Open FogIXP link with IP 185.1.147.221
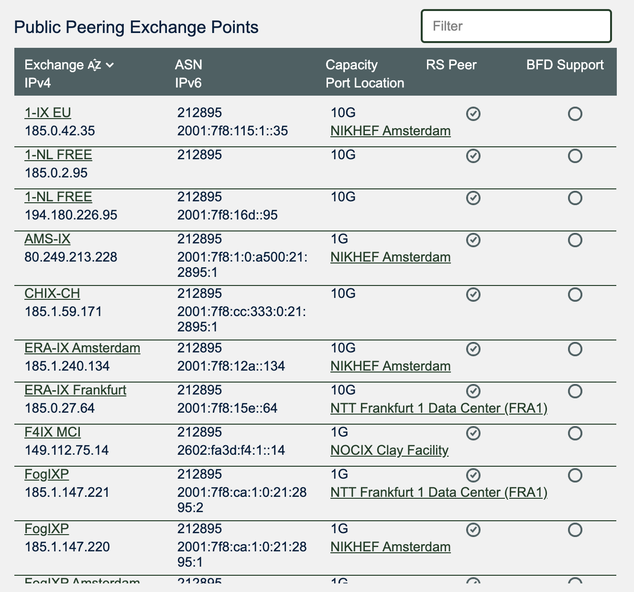 point(47,474)
